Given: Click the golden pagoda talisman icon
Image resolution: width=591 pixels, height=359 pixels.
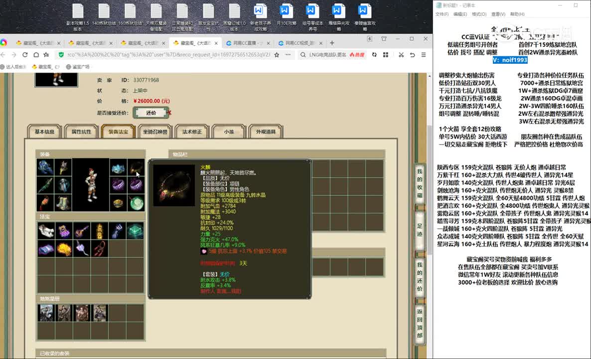Looking at the screenshot, I should pyautogui.click(x=100, y=231).
